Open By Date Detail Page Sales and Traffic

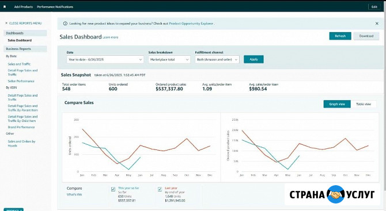[x=22, y=72]
